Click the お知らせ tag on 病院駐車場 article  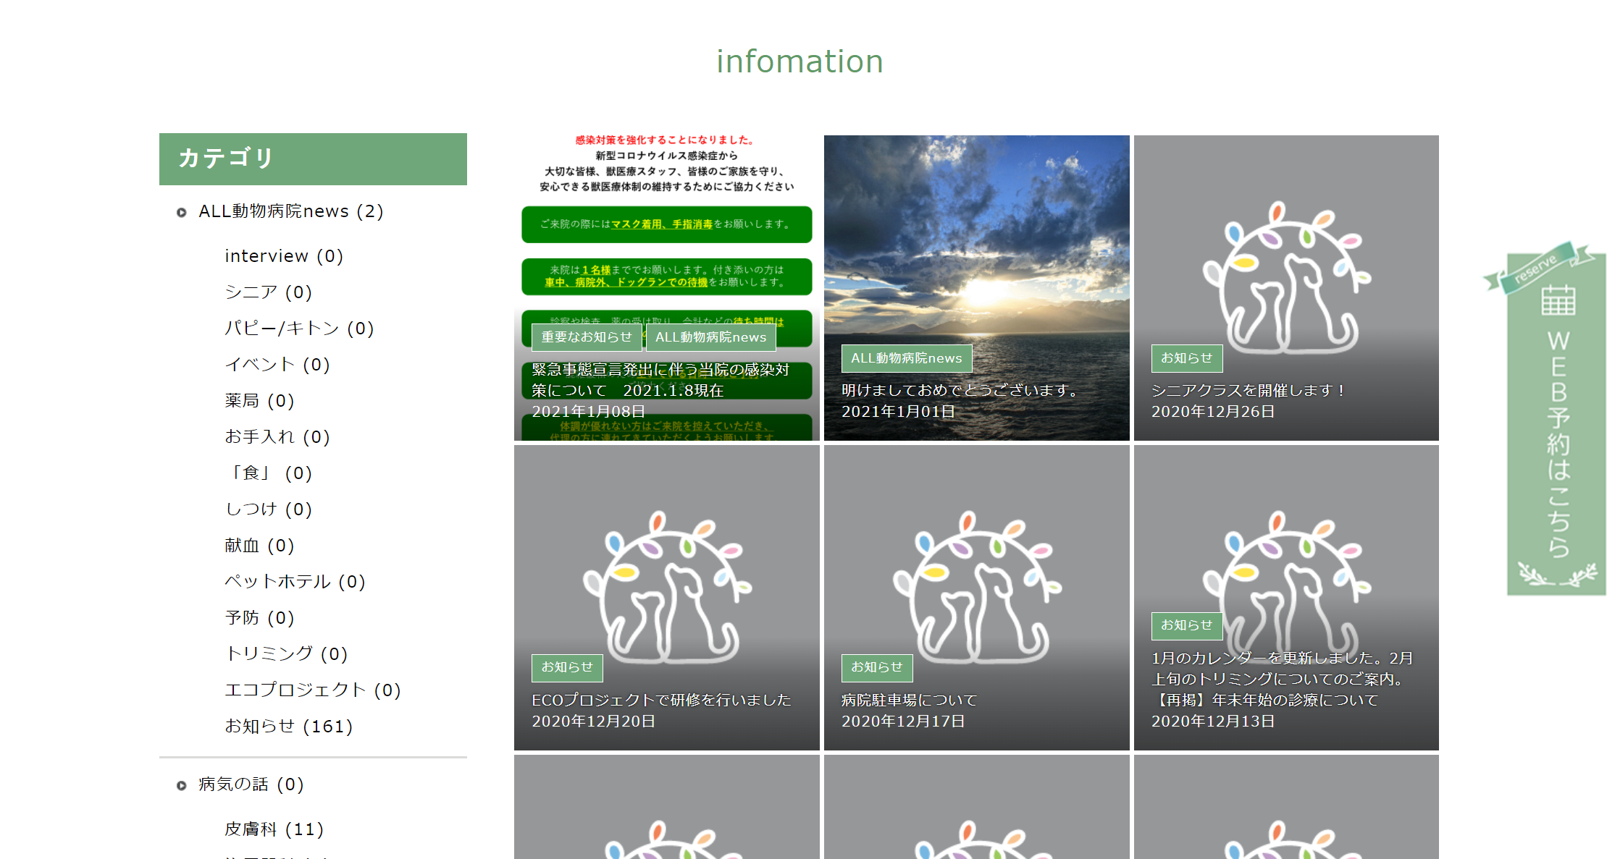point(876,667)
